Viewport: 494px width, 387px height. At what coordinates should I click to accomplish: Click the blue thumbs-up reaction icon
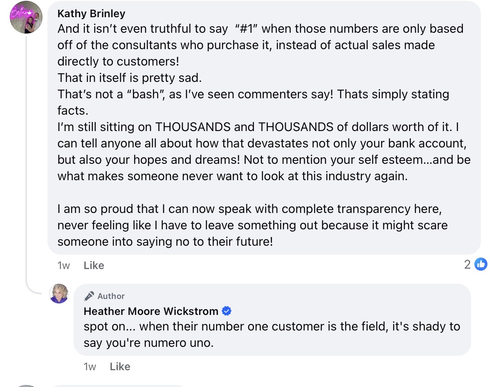click(x=481, y=265)
